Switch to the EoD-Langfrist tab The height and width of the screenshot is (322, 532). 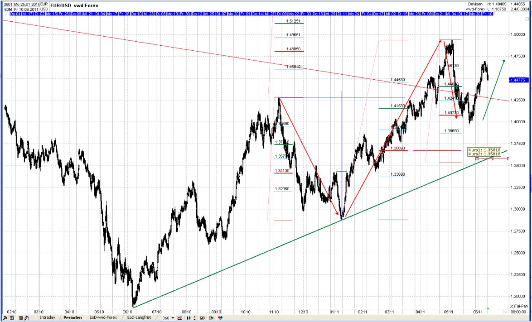tap(140, 317)
